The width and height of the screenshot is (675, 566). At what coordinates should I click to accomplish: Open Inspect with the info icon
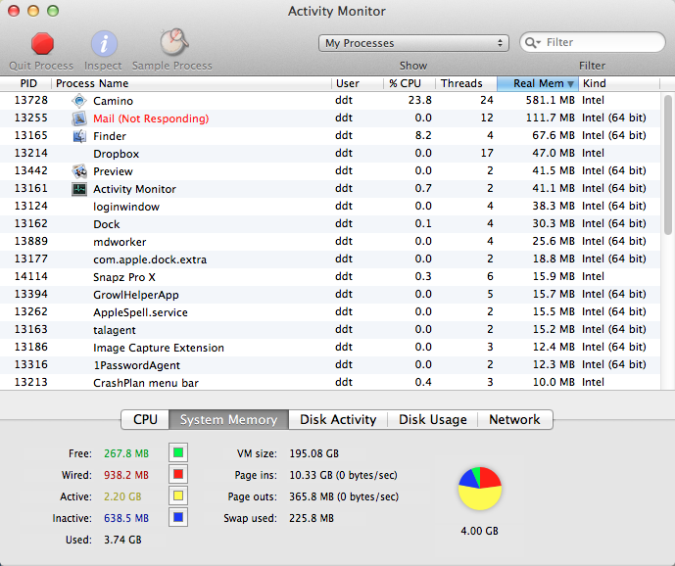pyautogui.click(x=104, y=43)
